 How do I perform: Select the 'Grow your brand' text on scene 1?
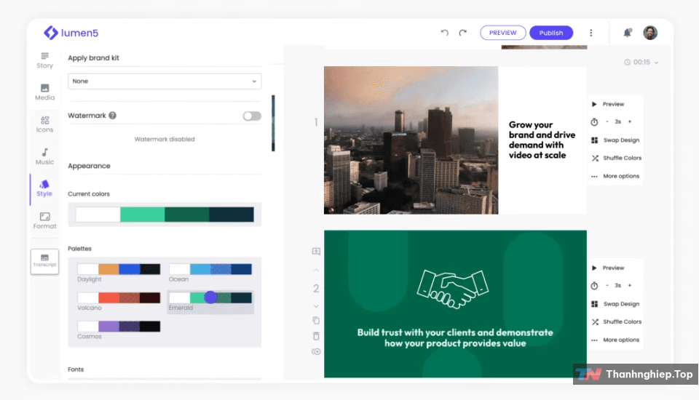coord(542,140)
